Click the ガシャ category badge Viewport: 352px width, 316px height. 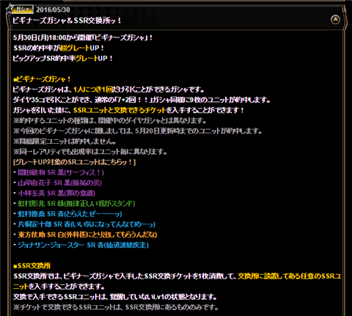click(x=23, y=10)
